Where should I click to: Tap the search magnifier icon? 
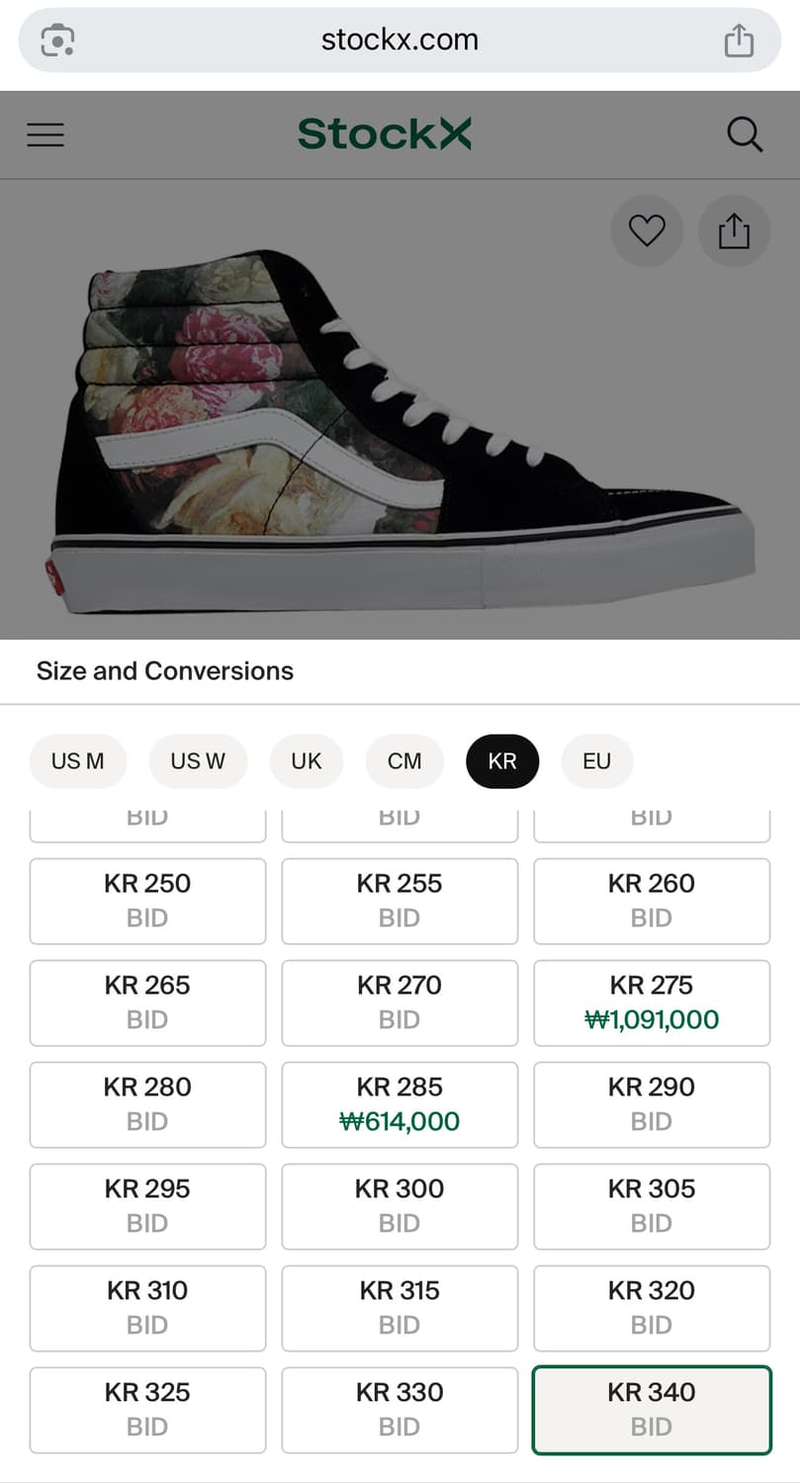[745, 134]
